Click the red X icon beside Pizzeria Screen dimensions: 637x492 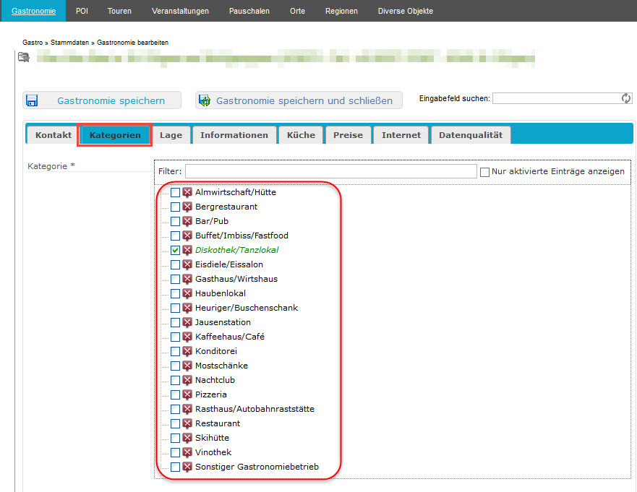pos(187,394)
